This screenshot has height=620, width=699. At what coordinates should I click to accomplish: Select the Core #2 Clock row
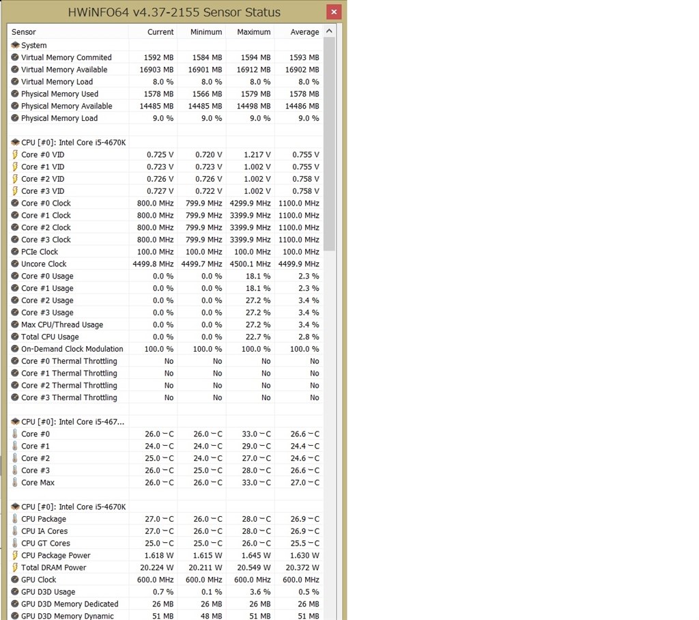[165, 227]
